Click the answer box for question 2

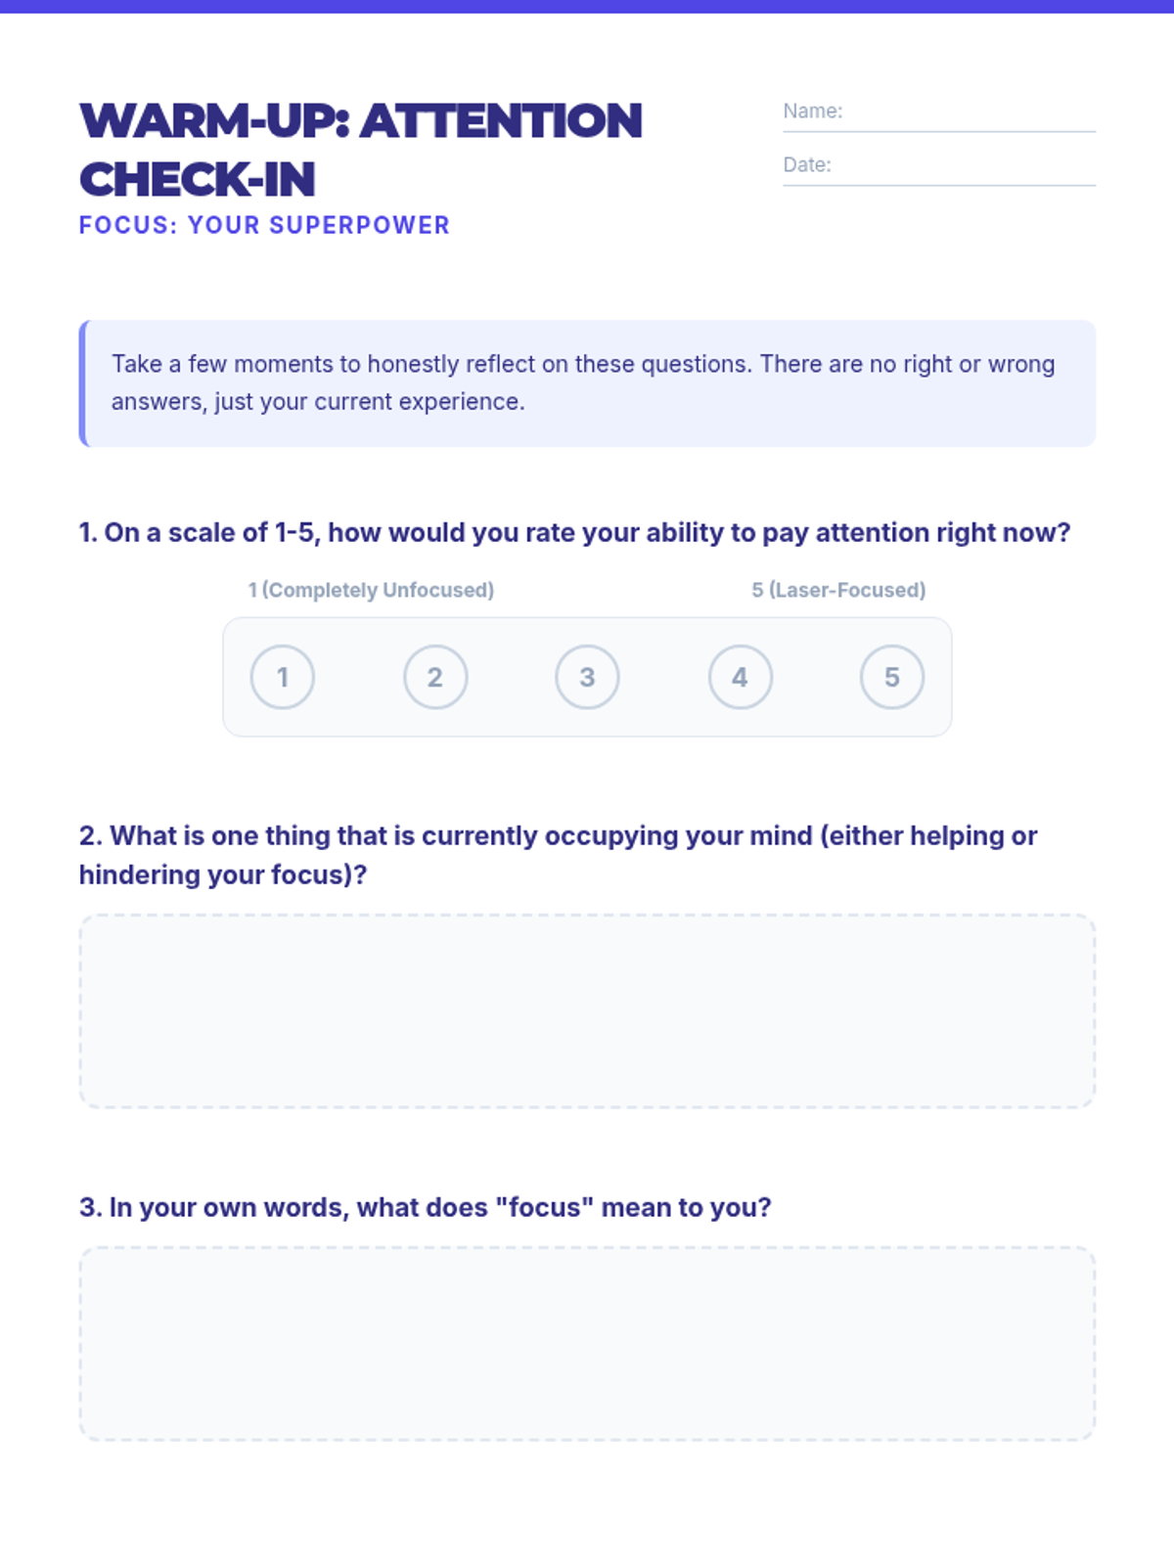pyautogui.click(x=587, y=1010)
